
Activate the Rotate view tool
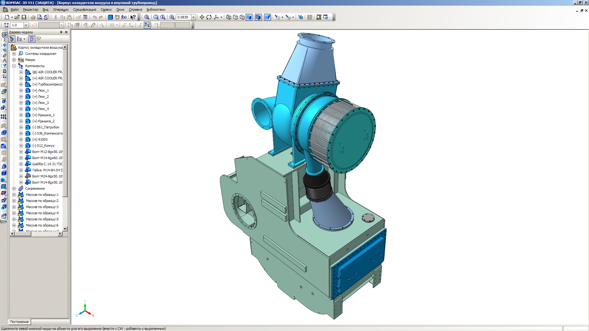click(209, 17)
